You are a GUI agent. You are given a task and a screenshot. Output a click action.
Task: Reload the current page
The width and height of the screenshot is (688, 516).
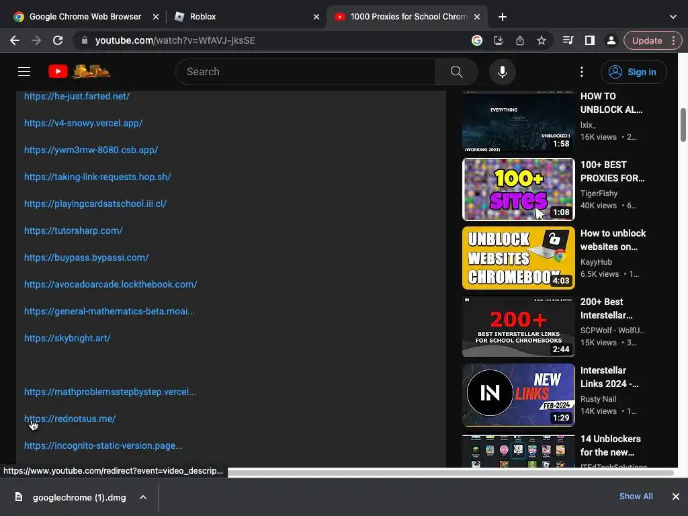click(x=58, y=40)
